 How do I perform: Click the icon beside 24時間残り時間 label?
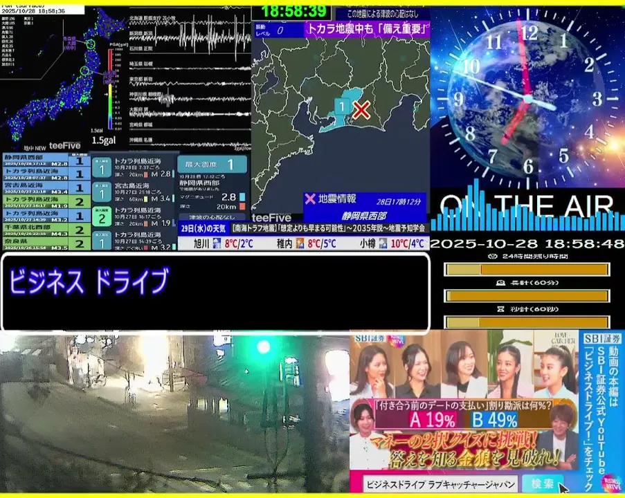[493, 257]
